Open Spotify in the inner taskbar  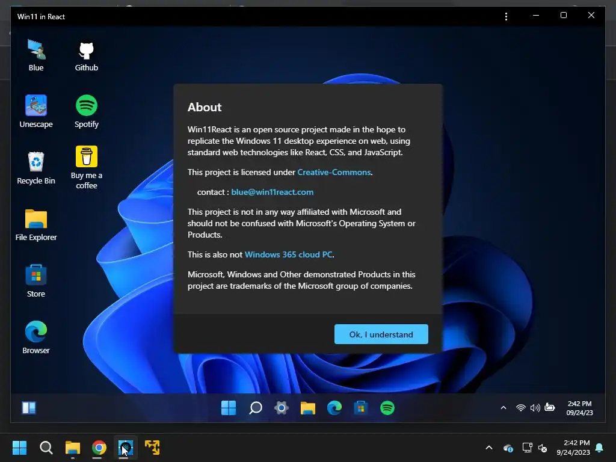coord(387,408)
